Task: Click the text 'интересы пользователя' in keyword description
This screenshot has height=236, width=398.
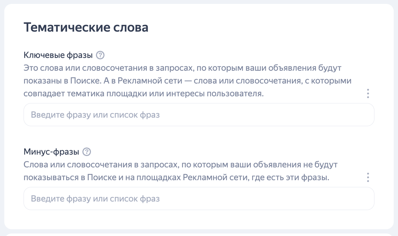Action: point(214,93)
